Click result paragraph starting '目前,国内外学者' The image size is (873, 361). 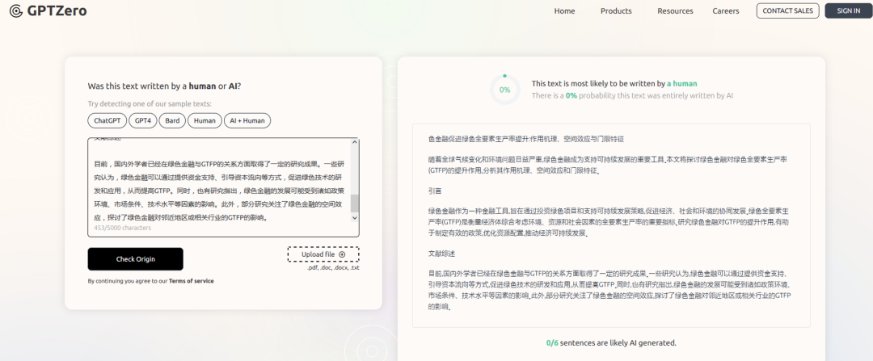pyautogui.click(x=609, y=290)
